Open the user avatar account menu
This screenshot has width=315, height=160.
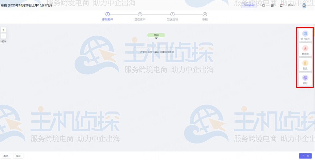pos(305,6)
